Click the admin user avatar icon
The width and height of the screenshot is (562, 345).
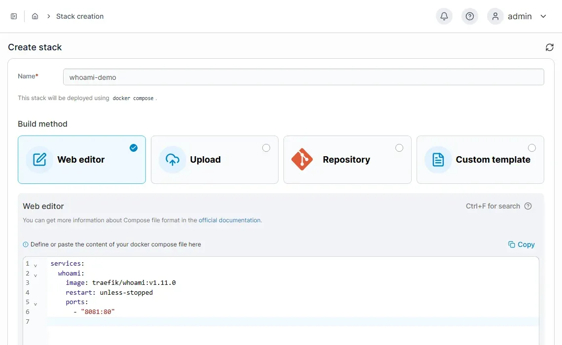pos(495,16)
